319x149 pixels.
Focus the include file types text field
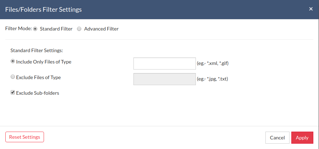coord(165,64)
